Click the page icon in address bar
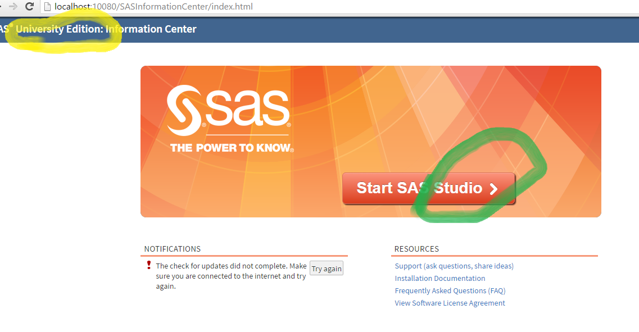Image resolution: width=639 pixels, height=332 pixels. (47, 7)
